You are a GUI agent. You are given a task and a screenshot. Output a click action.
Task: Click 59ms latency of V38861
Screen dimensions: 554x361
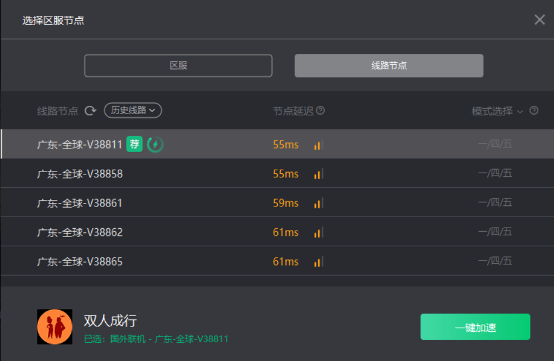click(x=285, y=203)
